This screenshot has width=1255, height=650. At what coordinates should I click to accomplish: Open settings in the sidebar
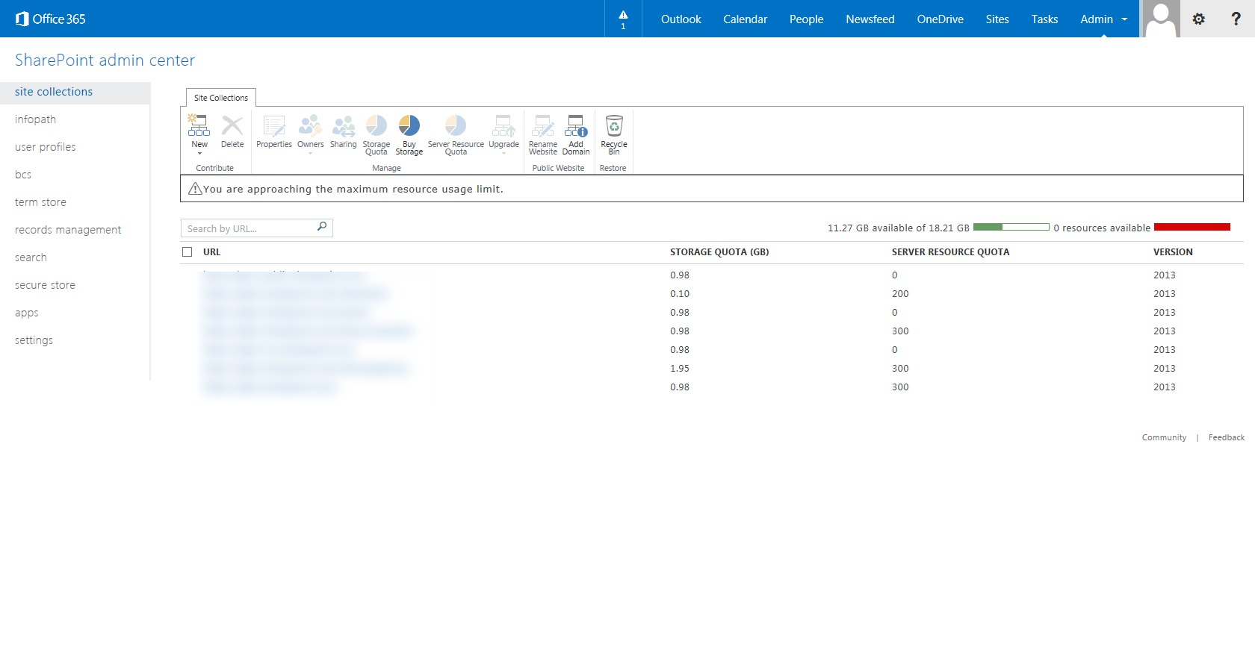34,340
